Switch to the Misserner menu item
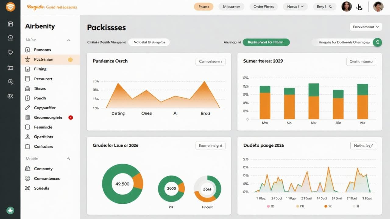The height and width of the screenshot is (219, 390). coord(231,6)
